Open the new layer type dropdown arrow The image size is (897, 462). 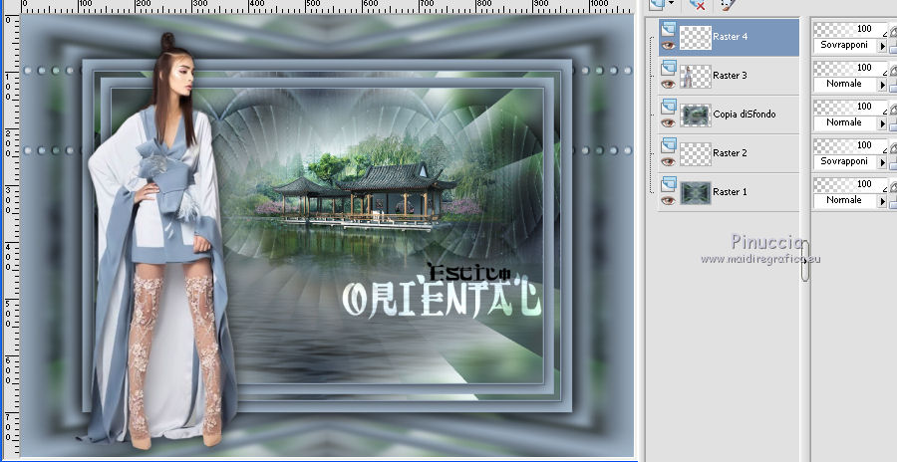click(671, 3)
